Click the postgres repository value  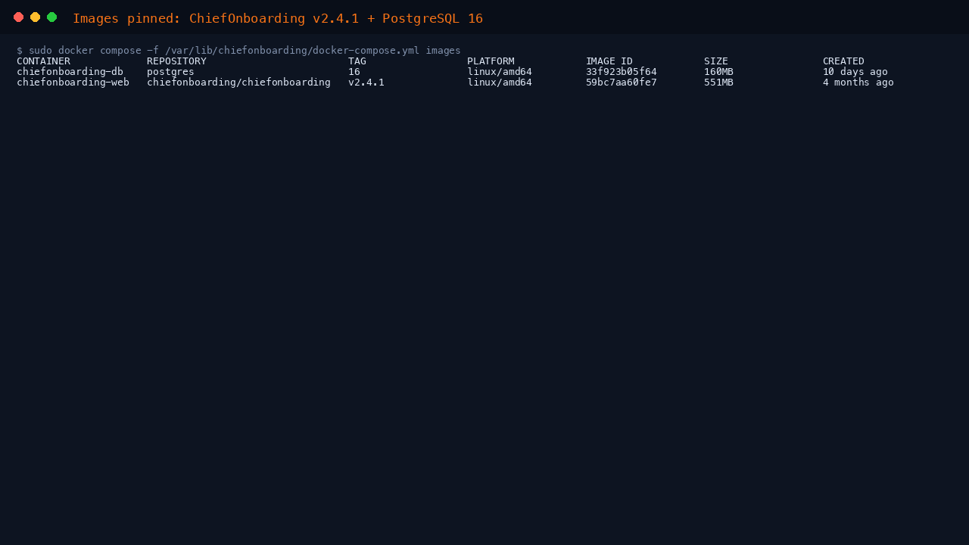pyautogui.click(x=170, y=72)
